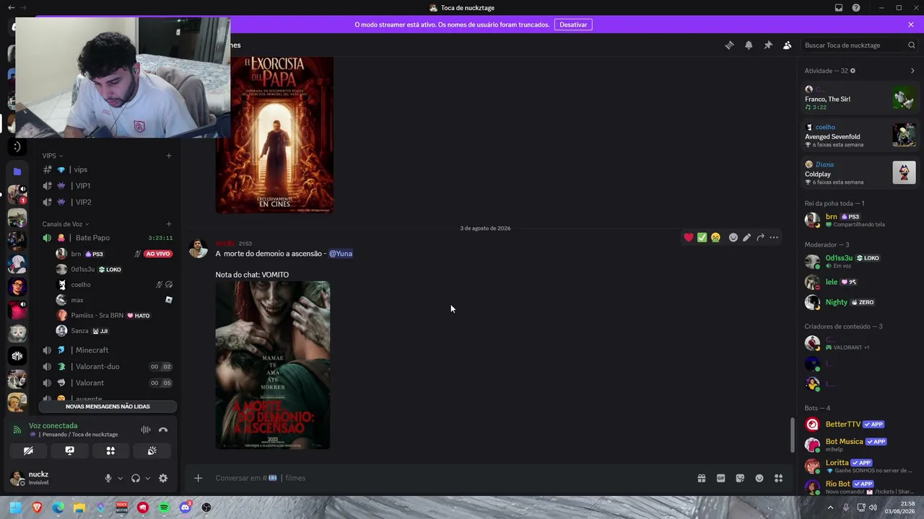Add a channel to VIPS category
Viewport: 924px width, 519px height.
pos(169,156)
